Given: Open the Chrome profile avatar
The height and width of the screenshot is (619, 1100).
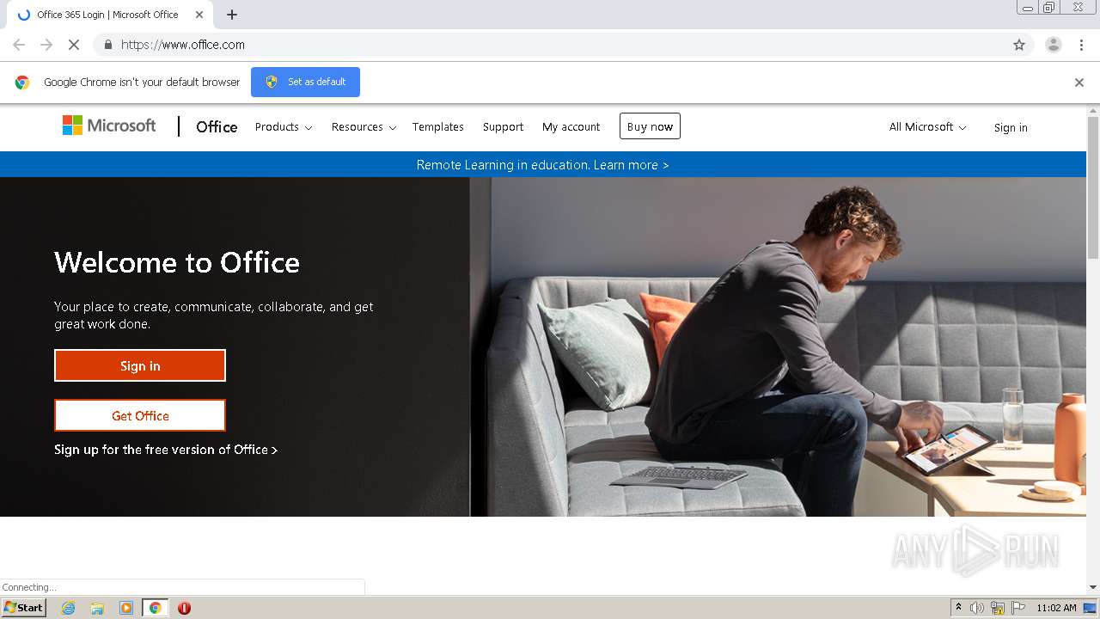Looking at the screenshot, I should (1054, 45).
